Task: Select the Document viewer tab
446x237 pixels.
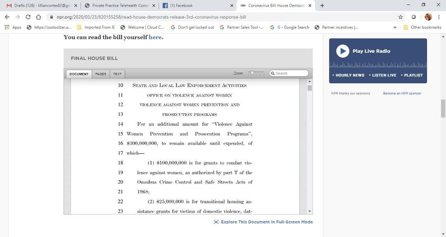Action: tap(79, 74)
